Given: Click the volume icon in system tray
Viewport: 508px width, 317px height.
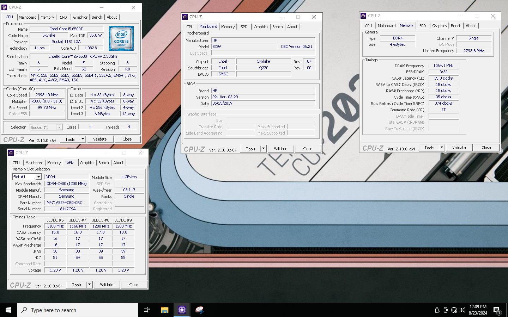Looking at the screenshot, I should click(x=462, y=310).
